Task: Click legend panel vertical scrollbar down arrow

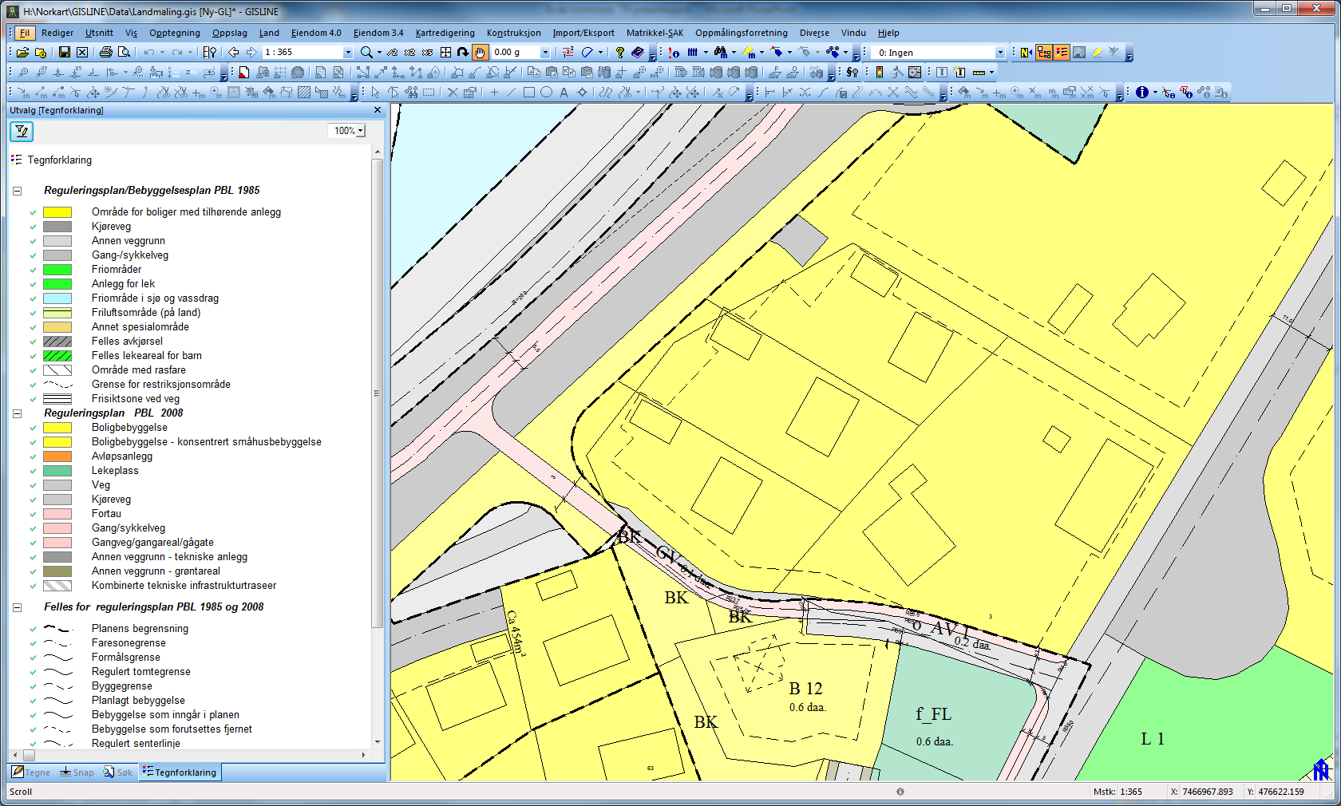Action: click(x=378, y=742)
